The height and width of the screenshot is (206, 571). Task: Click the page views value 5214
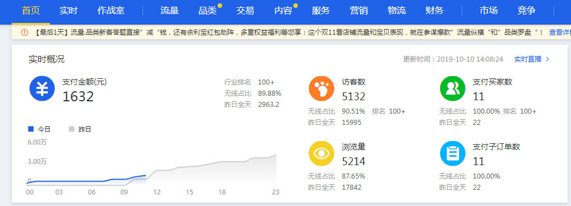[353, 161]
